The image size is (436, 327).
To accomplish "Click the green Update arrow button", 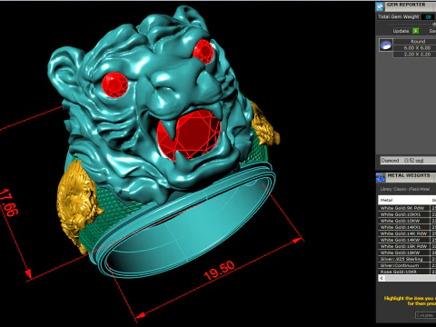I will tap(416, 31).
